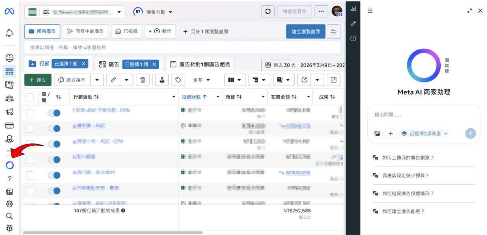Refresh data with the reload icon

(x=268, y=11)
